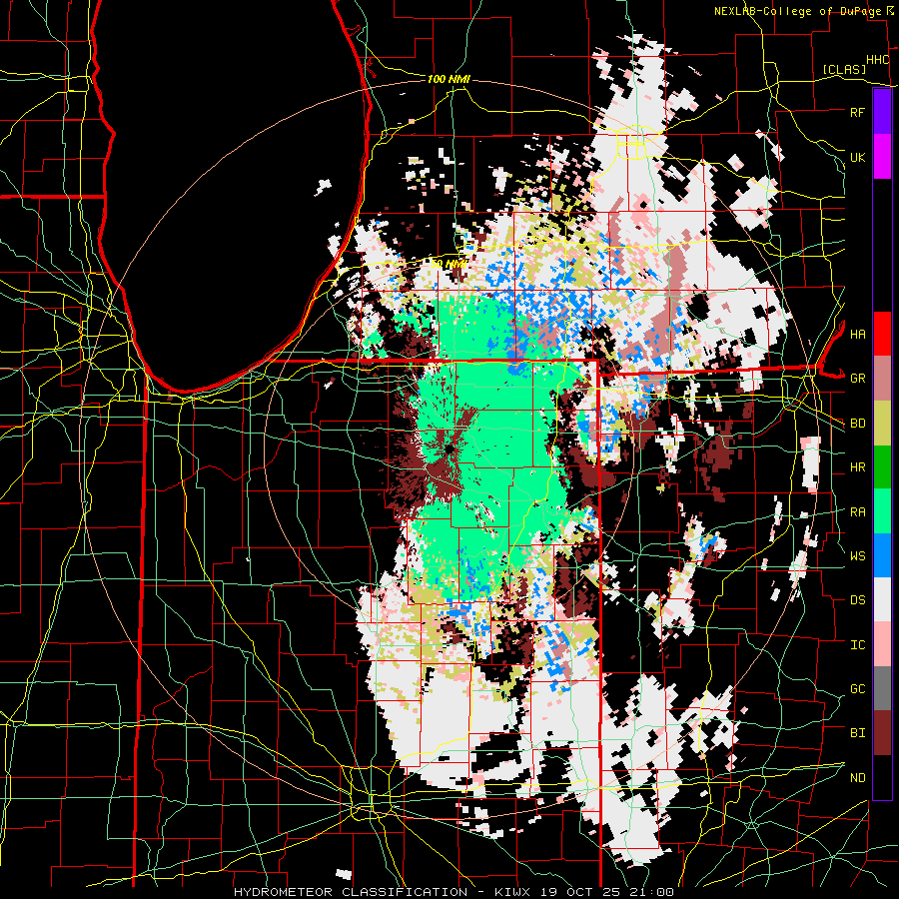Click the "IC" legend label text
Image resolution: width=899 pixels, height=899 pixels.
(x=857, y=645)
